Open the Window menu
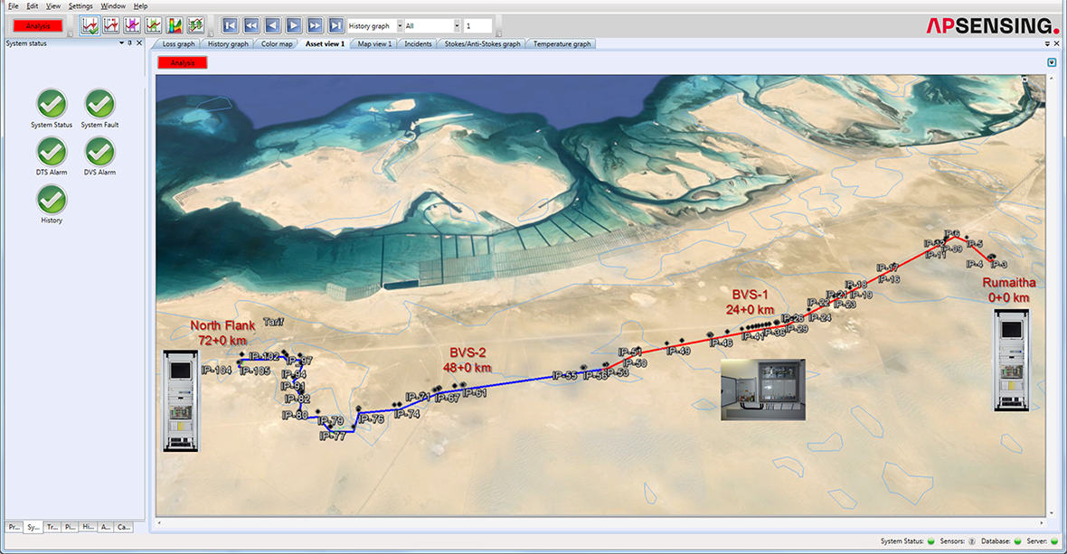Viewport: 1067px width, 554px height. pos(113,6)
